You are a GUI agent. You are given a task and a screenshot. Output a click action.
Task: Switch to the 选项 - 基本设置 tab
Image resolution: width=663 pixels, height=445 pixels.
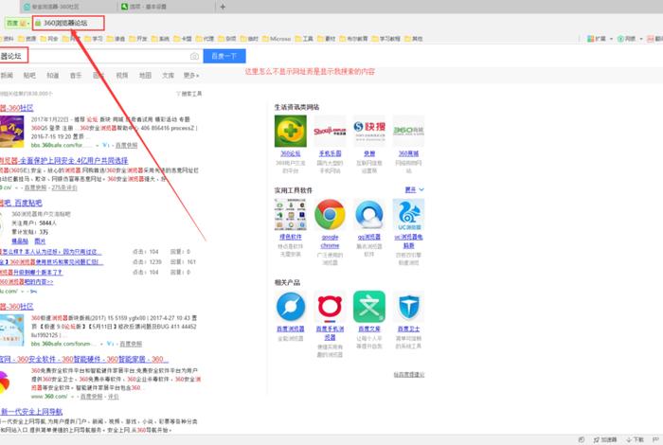166,7
